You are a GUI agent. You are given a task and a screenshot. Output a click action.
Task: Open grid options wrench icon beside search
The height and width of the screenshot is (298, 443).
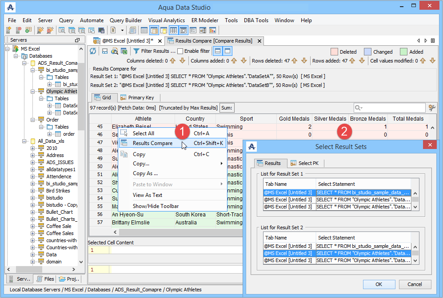[x=431, y=108]
